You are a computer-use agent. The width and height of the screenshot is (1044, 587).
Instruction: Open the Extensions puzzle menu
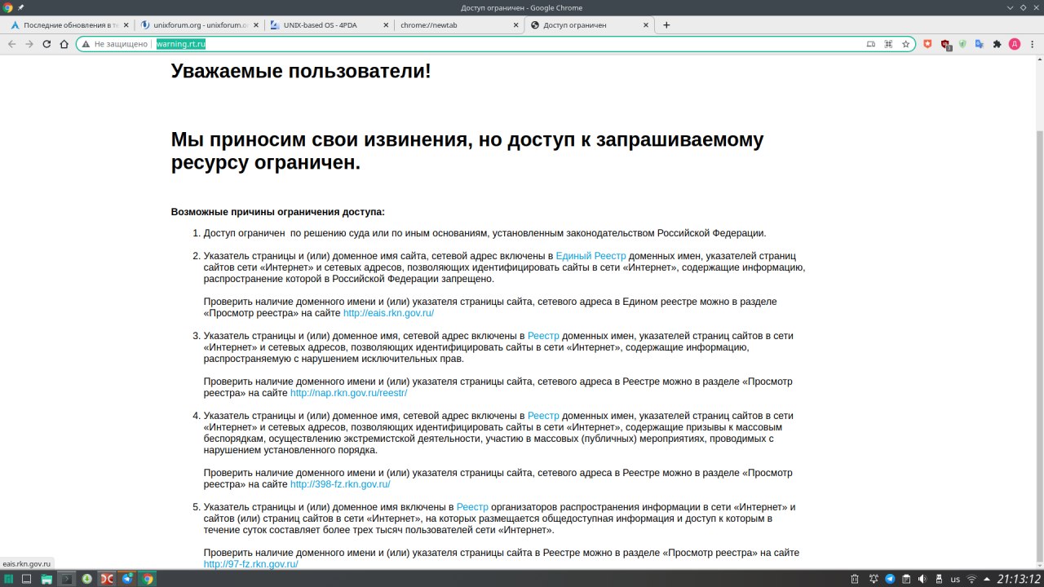pos(997,44)
